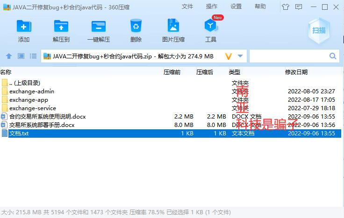Switch to icon view mode
Image resolution: width=344 pixels, height=218 pixels.
pyautogui.click(x=21, y=56)
